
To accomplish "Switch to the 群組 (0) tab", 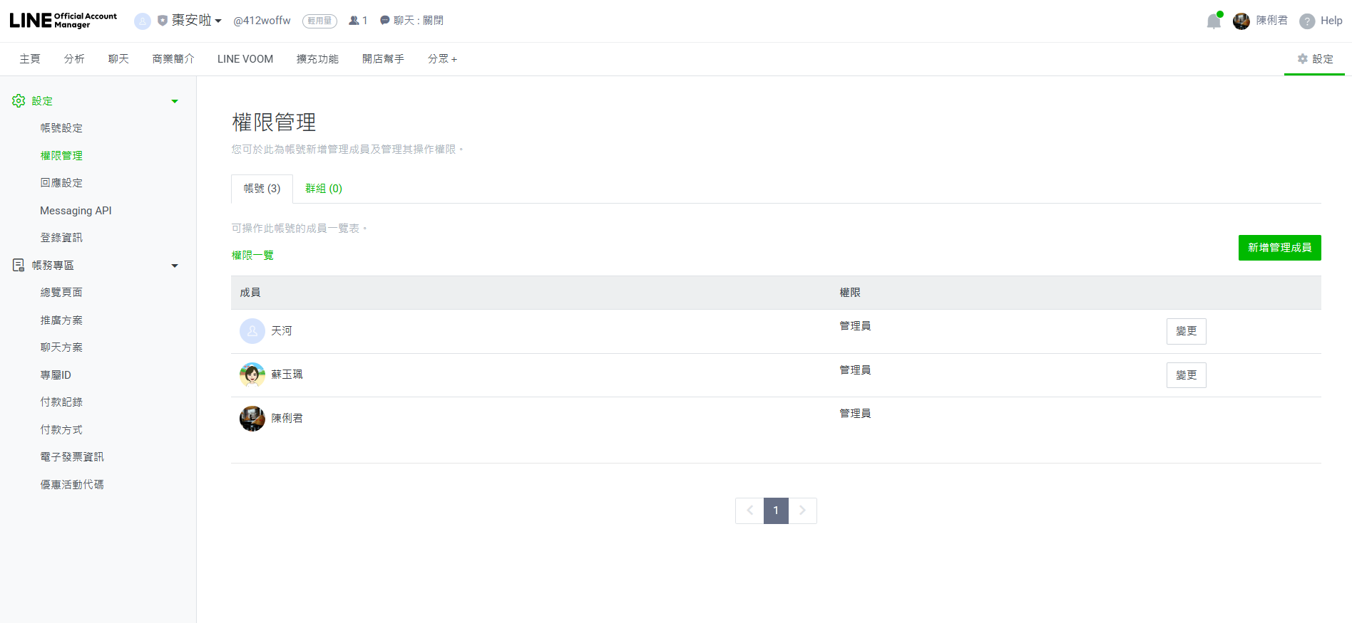I will [324, 189].
